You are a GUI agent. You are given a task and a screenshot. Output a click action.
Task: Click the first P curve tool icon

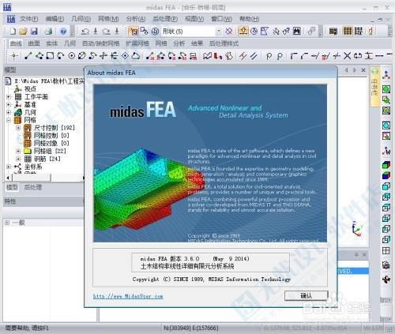(269, 56)
